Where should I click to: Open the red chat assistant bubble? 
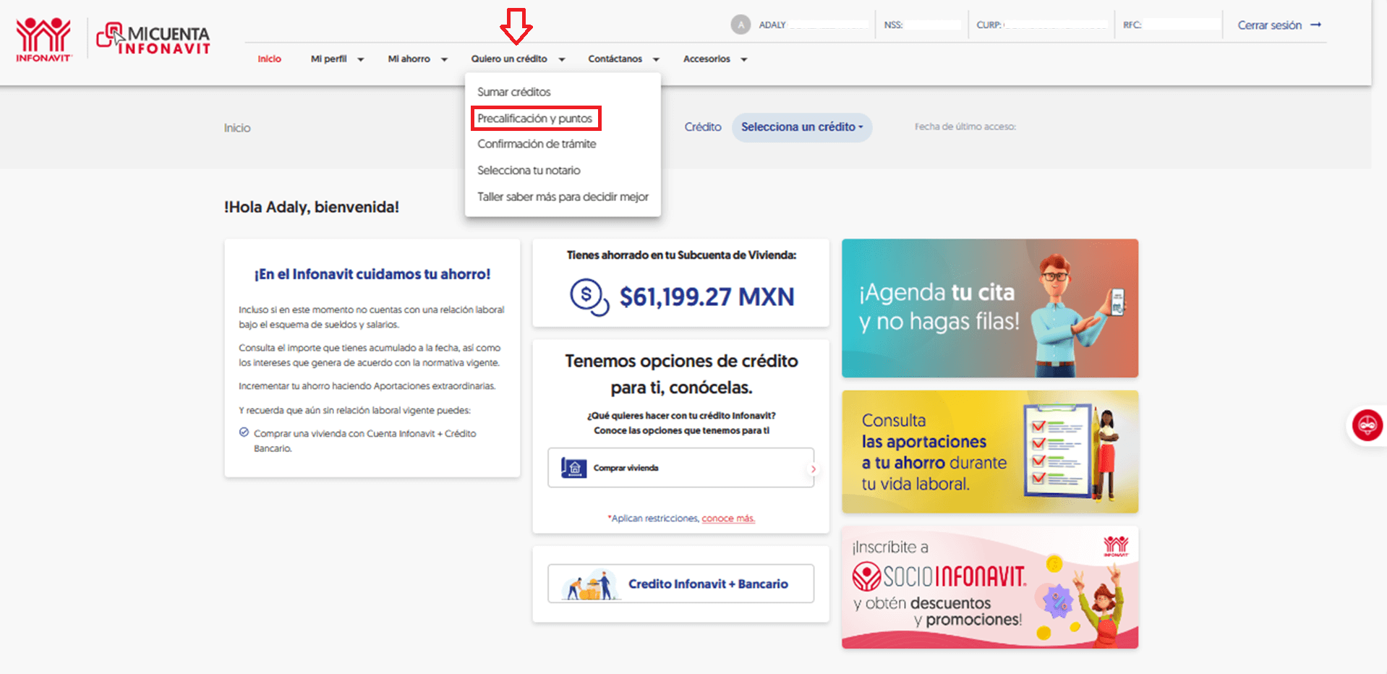(1367, 425)
